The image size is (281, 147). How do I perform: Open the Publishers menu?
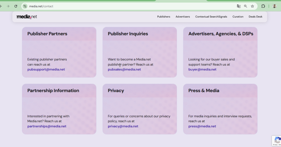[x=164, y=16]
